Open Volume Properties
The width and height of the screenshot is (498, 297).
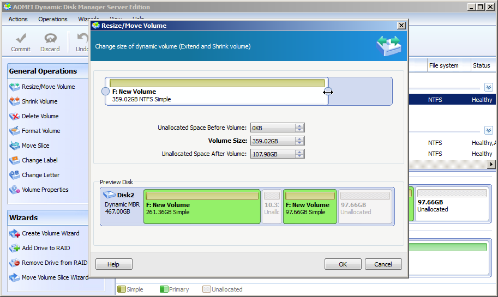[39, 190]
